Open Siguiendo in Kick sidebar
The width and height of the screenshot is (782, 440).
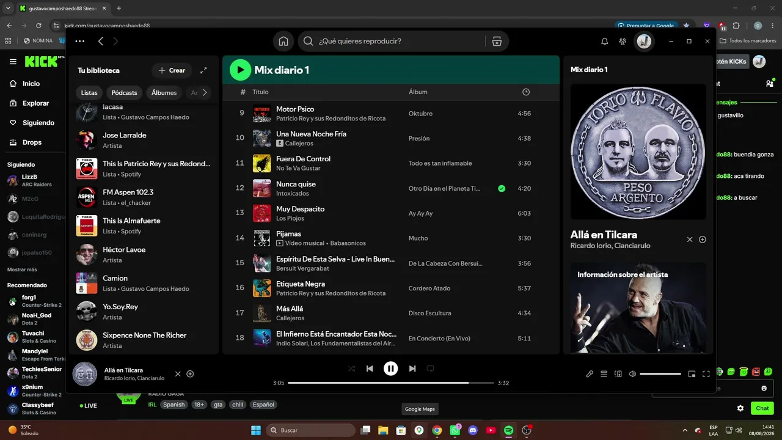(x=32, y=123)
